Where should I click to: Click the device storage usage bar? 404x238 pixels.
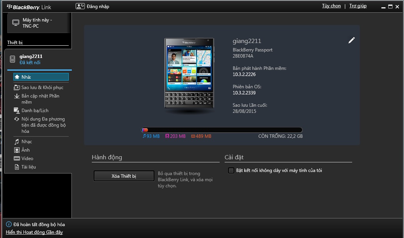click(222, 130)
